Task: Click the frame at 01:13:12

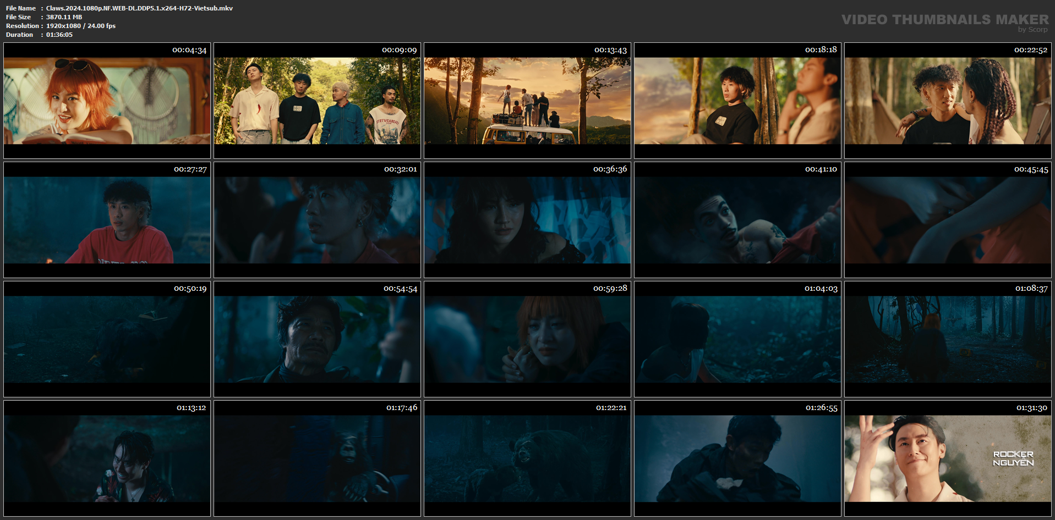Action: click(x=107, y=458)
